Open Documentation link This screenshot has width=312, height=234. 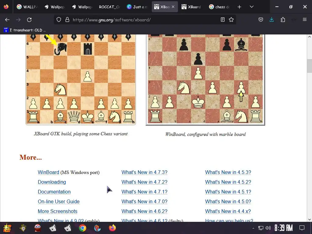pos(54,192)
